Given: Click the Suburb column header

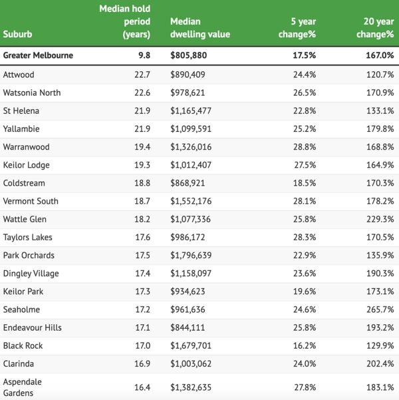Looking at the screenshot, I should pyautogui.click(x=18, y=33).
